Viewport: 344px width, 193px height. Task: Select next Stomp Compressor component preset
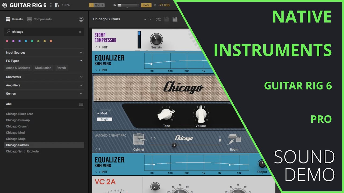click(x=99, y=47)
